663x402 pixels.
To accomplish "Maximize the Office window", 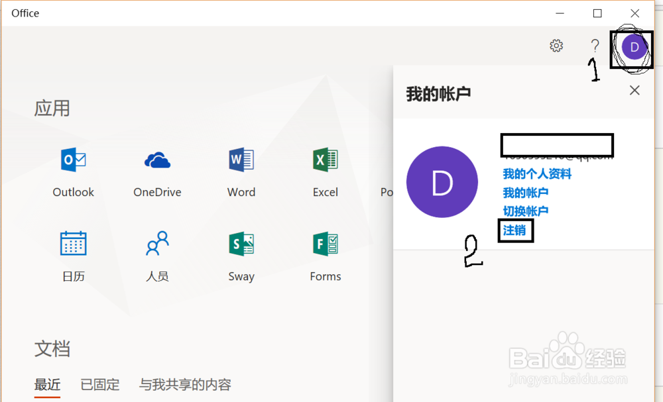I will (x=597, y=13).
